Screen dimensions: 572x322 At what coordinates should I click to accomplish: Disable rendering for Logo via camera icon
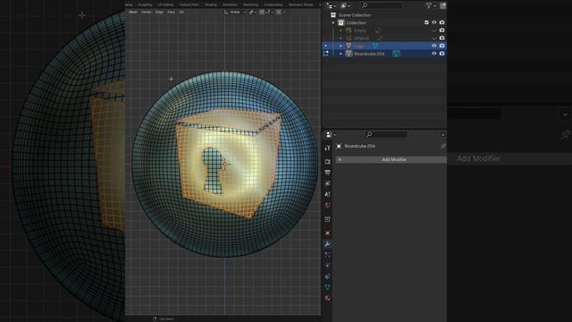point(442,46)
